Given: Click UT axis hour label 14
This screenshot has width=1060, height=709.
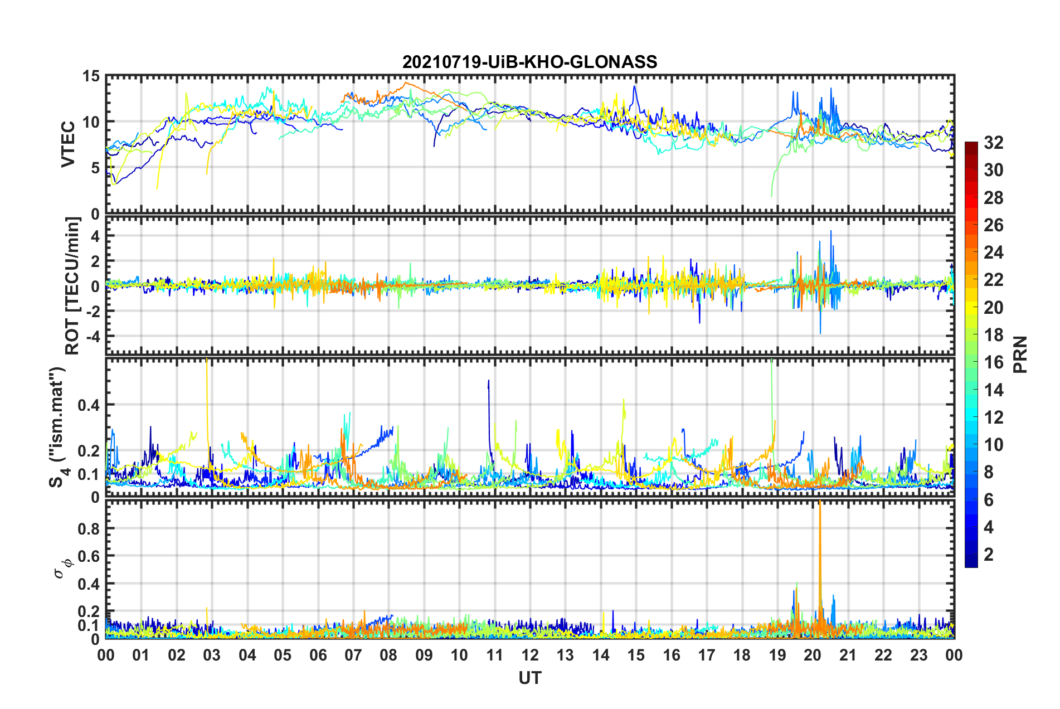Looking at the screenshot, I should coord(601,655).
